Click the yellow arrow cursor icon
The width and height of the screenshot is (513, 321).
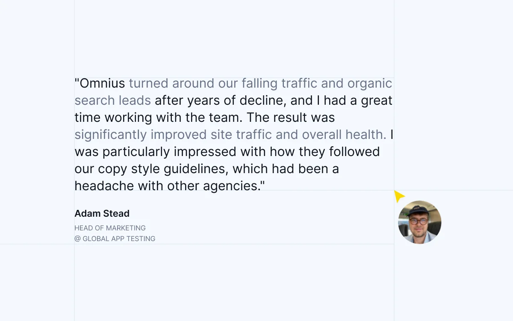pyautogui.click(x=399, y=196)
